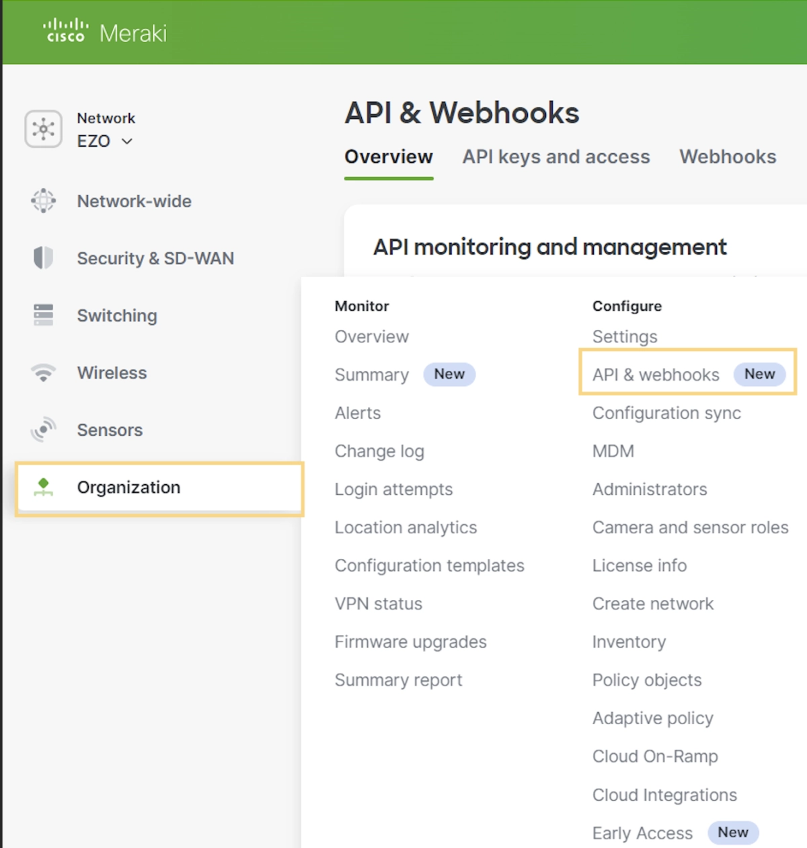This screenshot has height=848, width=807.
Task: Click the Monitor column header
Action: click(362, 306)
